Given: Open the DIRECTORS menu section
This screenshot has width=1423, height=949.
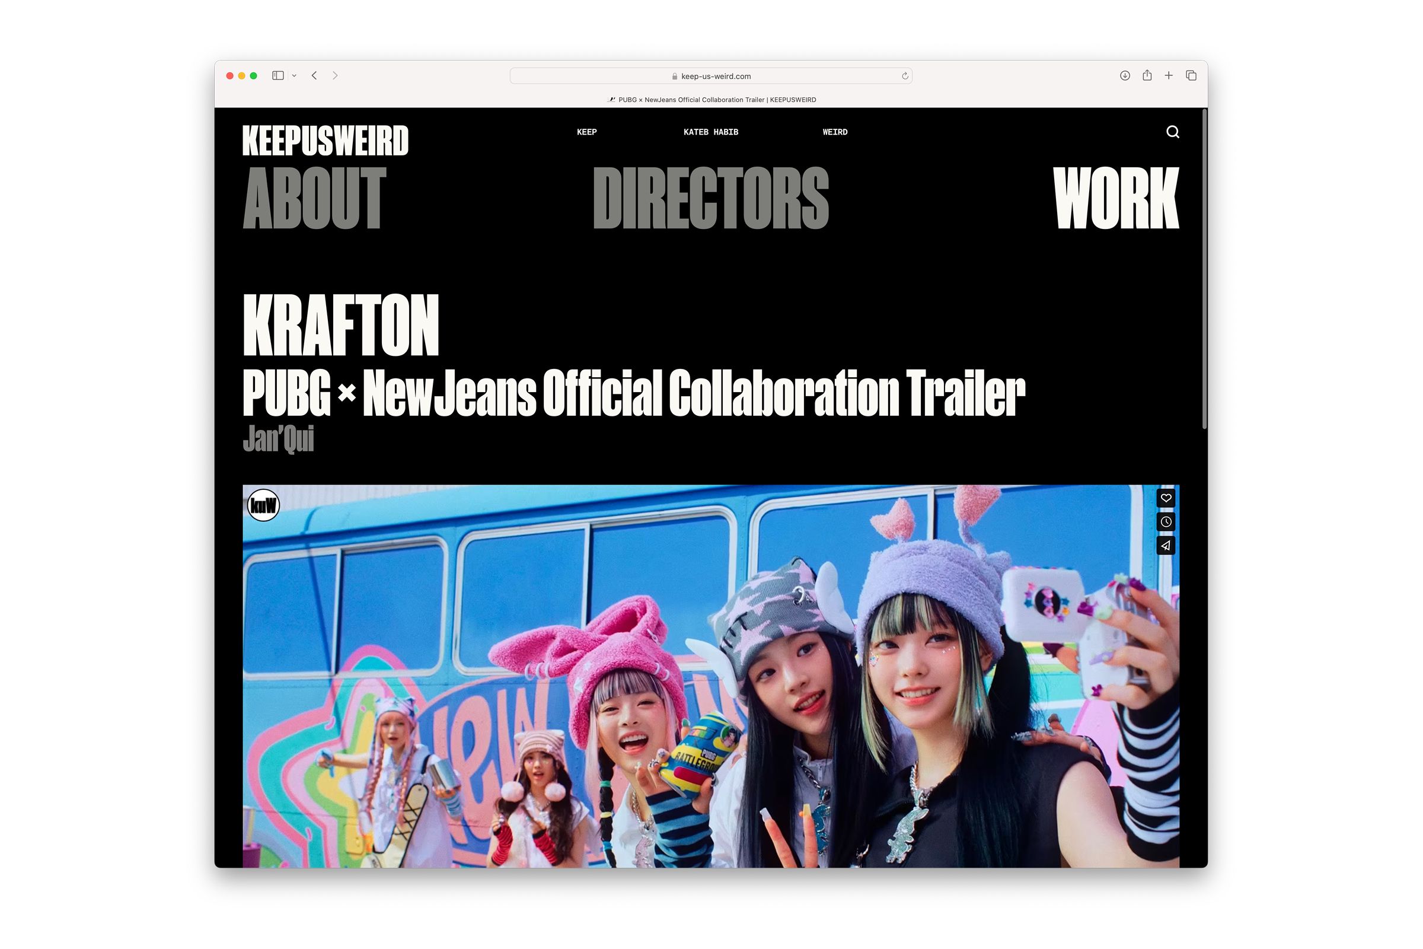Looking at the screenshot, I should click(x=710, y=198).
